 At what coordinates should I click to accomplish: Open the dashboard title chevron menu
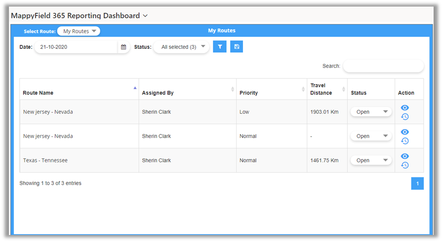tap(145, 16)
